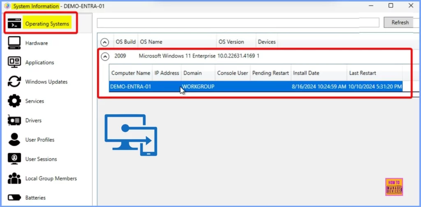Click the User Sessions monitor icon
This screenshot has width=421, height=207.
(x=14, y=159)
